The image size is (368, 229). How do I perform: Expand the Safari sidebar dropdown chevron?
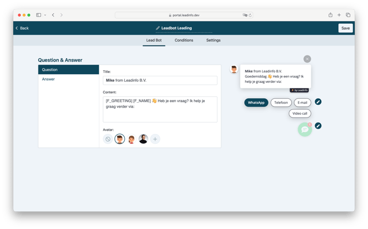[45, 15]
